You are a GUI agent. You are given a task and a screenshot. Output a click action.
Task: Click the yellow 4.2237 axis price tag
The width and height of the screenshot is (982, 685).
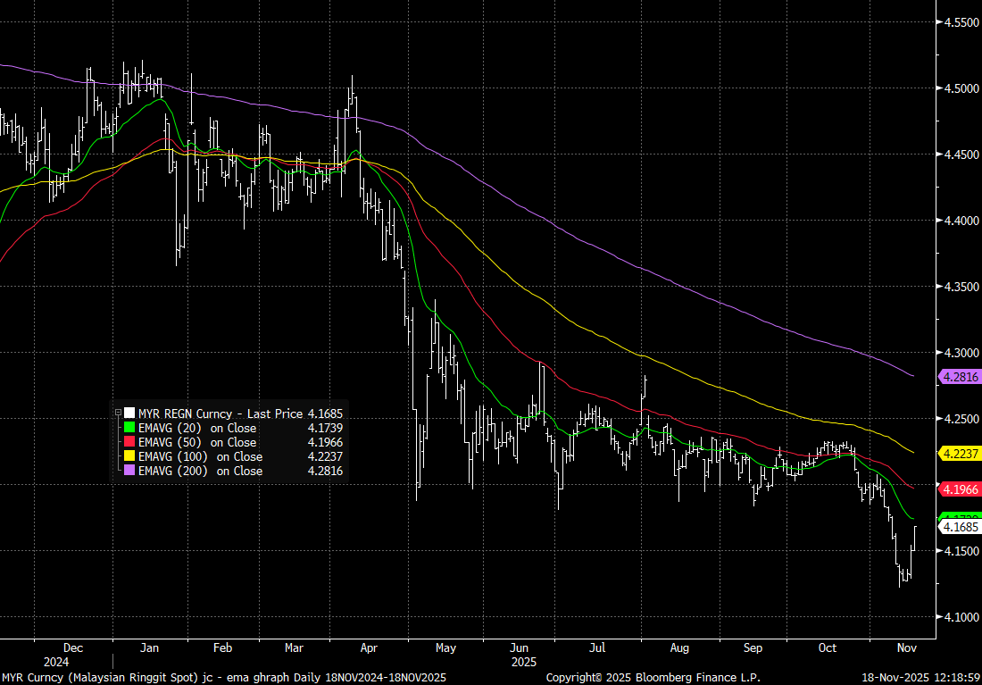click(x=961, y=454)
